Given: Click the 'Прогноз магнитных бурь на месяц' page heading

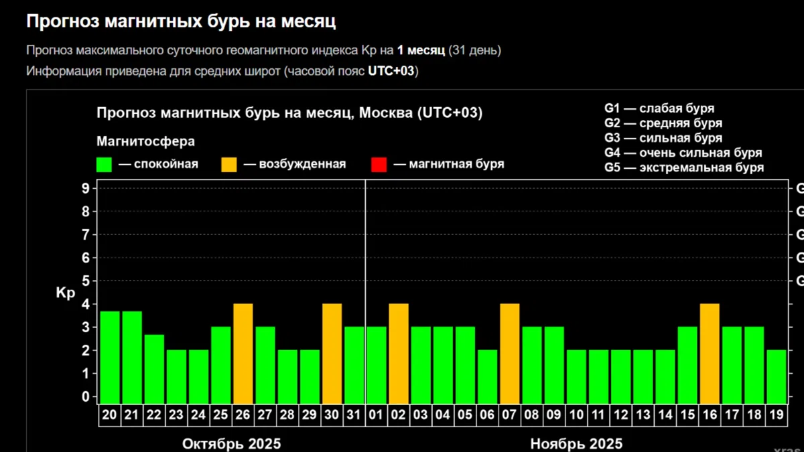Looking at the screenshot, I should pos(181,21).
